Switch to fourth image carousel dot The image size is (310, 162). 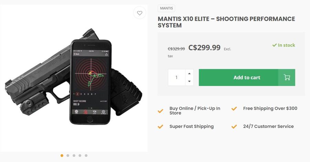click(80, 155)
